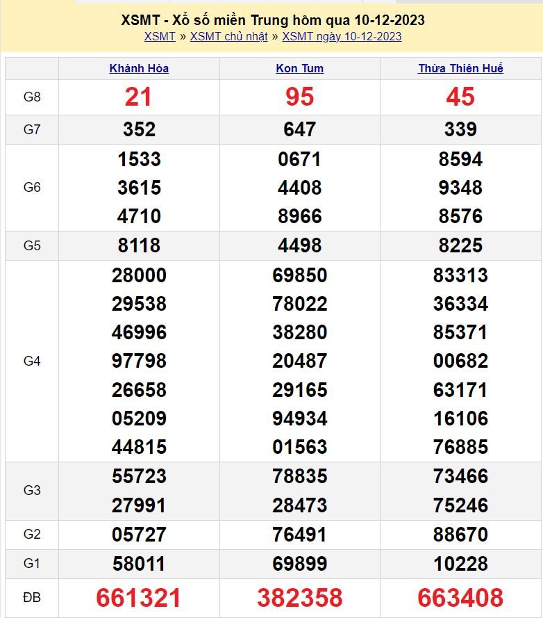
Task: Select G3 number 55723
Action: 139,475
